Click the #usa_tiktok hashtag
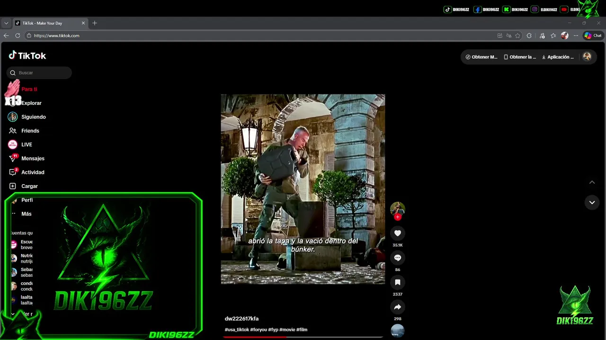606x340 pixels. pos(237,330)
